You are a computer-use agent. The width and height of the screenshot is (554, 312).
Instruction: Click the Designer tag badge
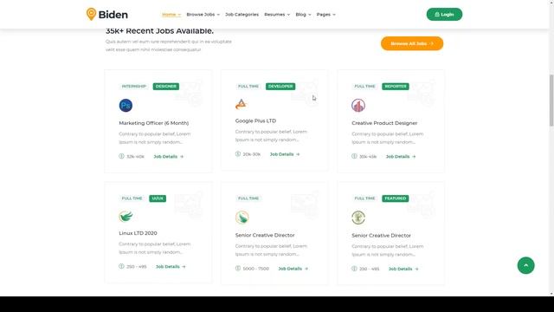(166, 87)
